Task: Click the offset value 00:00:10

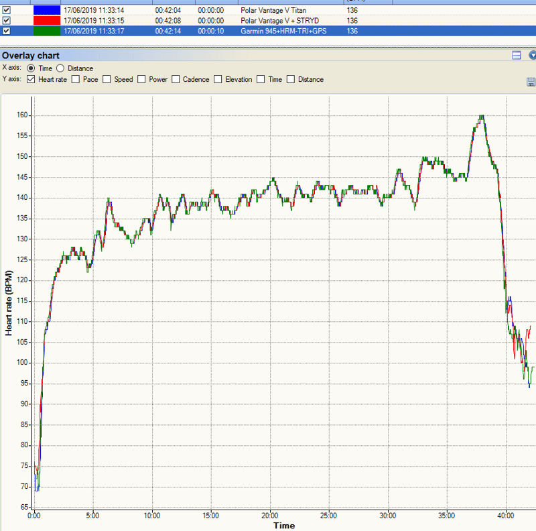Action: (x=210, y=31)
